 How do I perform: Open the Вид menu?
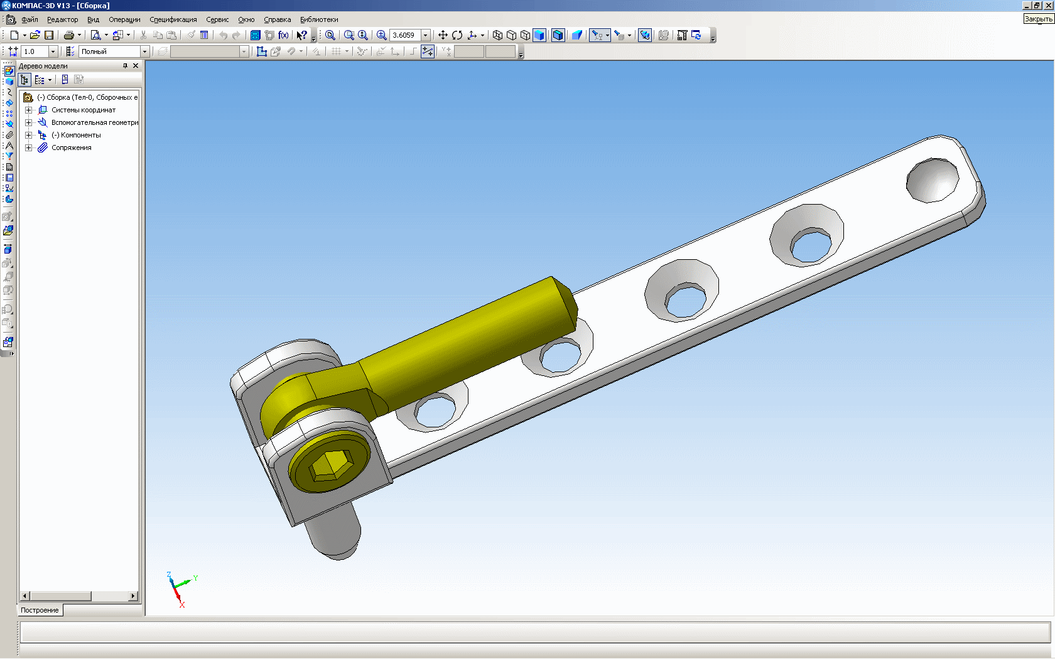(93, 19)
